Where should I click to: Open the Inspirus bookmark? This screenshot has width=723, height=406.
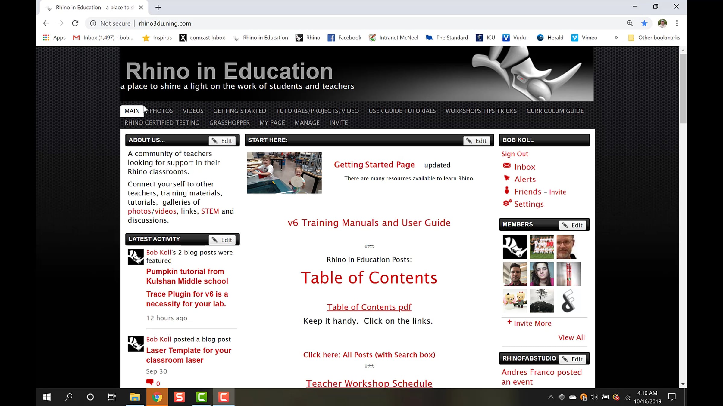[x=157, y=38]
